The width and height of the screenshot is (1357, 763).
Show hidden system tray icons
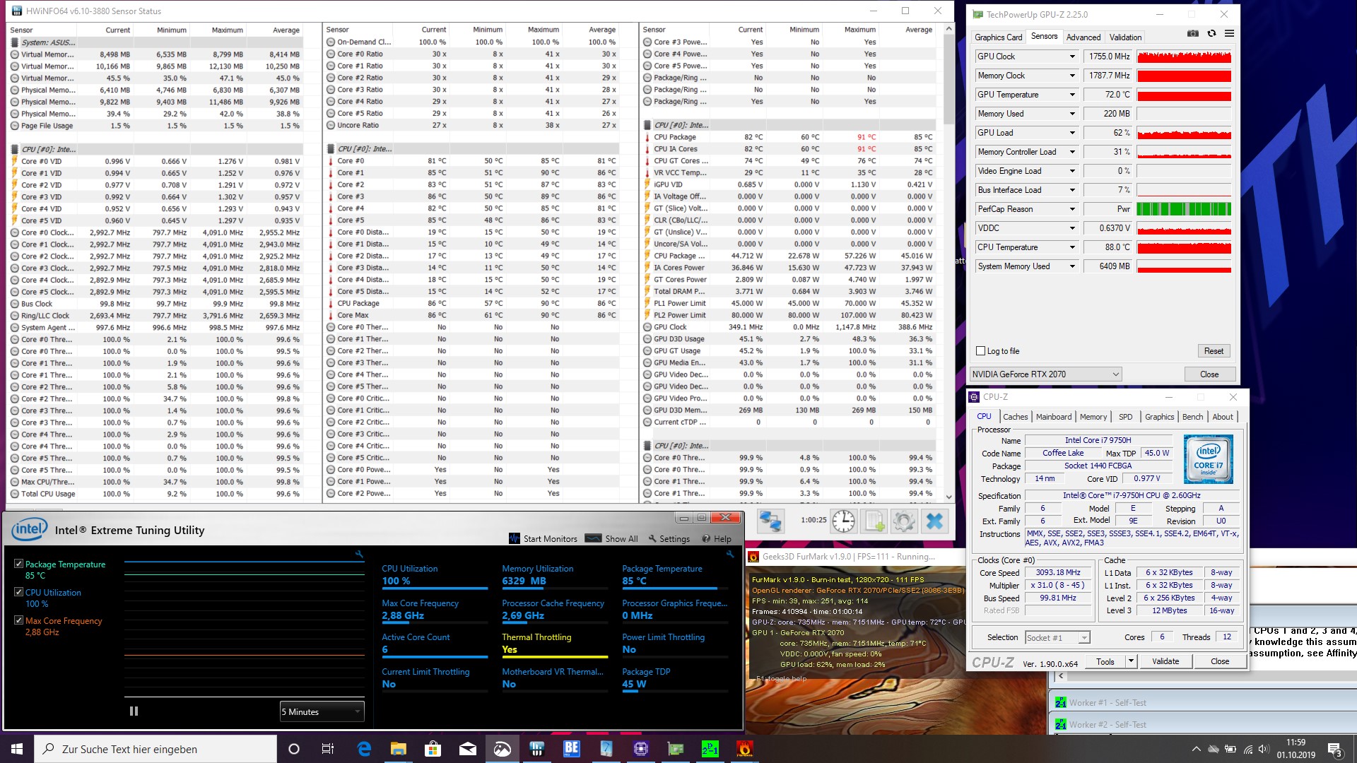click(x=1196, y=749)
